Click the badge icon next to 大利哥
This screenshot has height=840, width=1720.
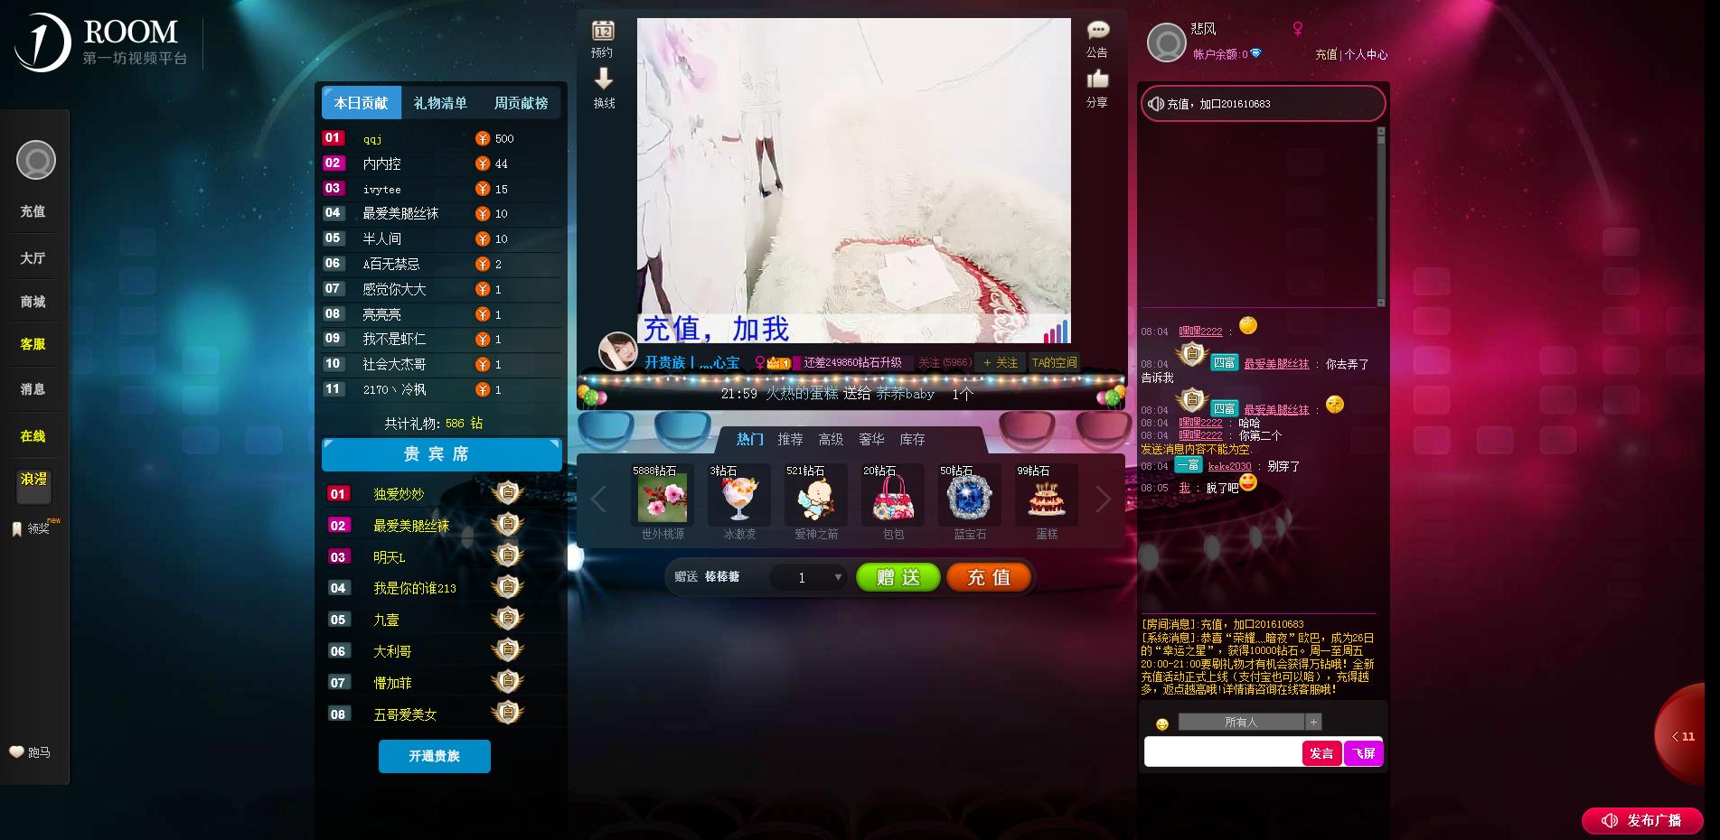click(508, 650)
